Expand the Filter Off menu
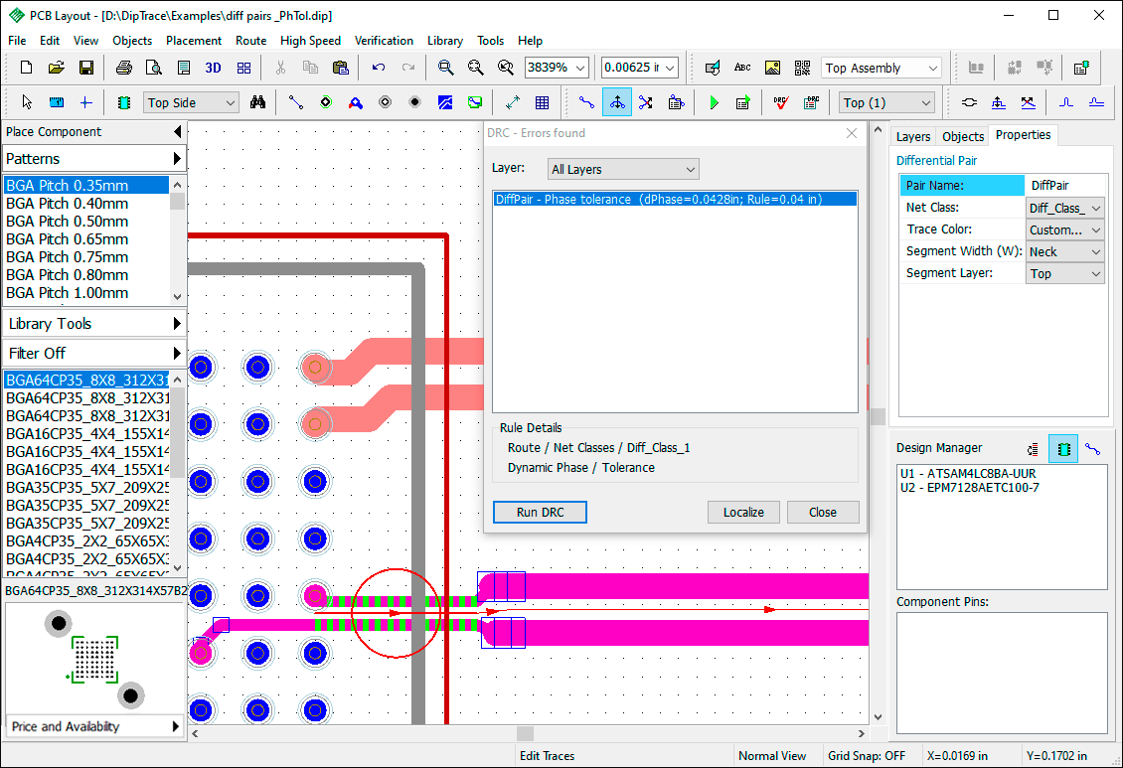The height and width of the screenshot is (768, 1123). click(93, 353)
